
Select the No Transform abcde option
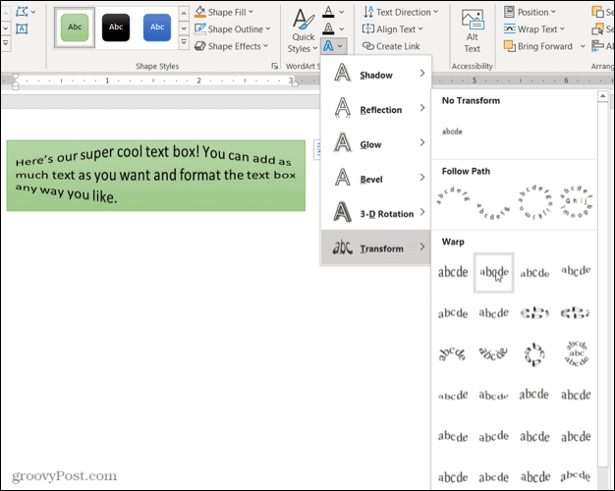click(x=452, y=132)
